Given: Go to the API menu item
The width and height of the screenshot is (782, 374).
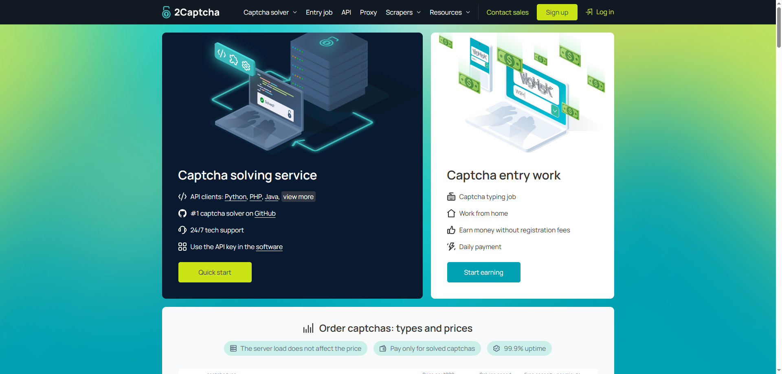Looking at the screenshot, I should click(x=346, y=12).
